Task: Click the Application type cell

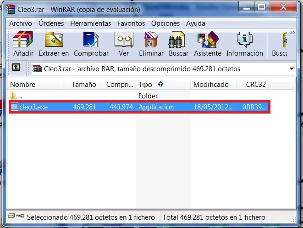Action: click(156, 107)
